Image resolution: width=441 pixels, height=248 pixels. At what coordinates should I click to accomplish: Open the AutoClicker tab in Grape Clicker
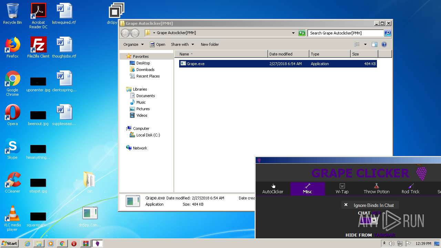pos(273,189)
